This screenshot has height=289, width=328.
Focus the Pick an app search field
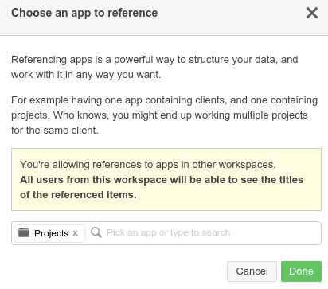pos(205,232)
